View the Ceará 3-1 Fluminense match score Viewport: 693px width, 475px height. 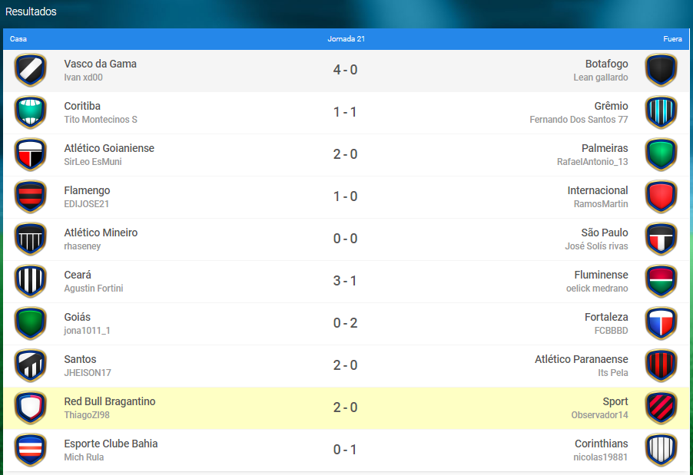click(x=345, y=281)
